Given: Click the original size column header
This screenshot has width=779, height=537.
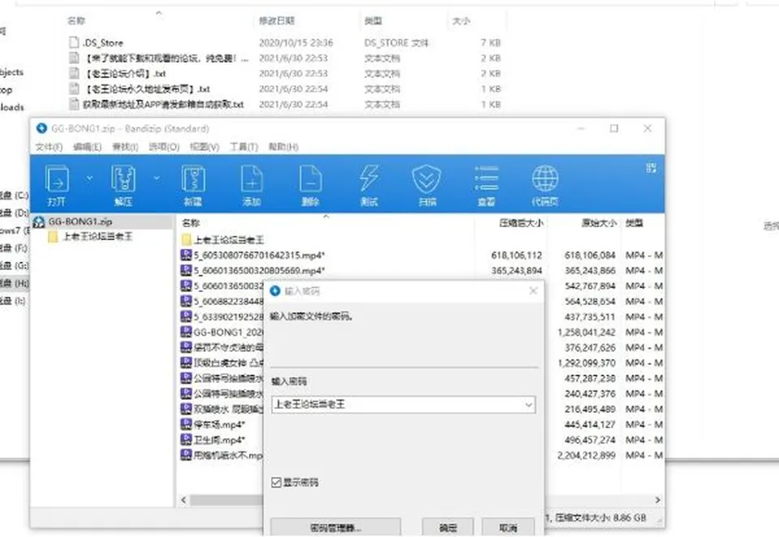Looking at the screenshot, I should click(x=599, y=223).
